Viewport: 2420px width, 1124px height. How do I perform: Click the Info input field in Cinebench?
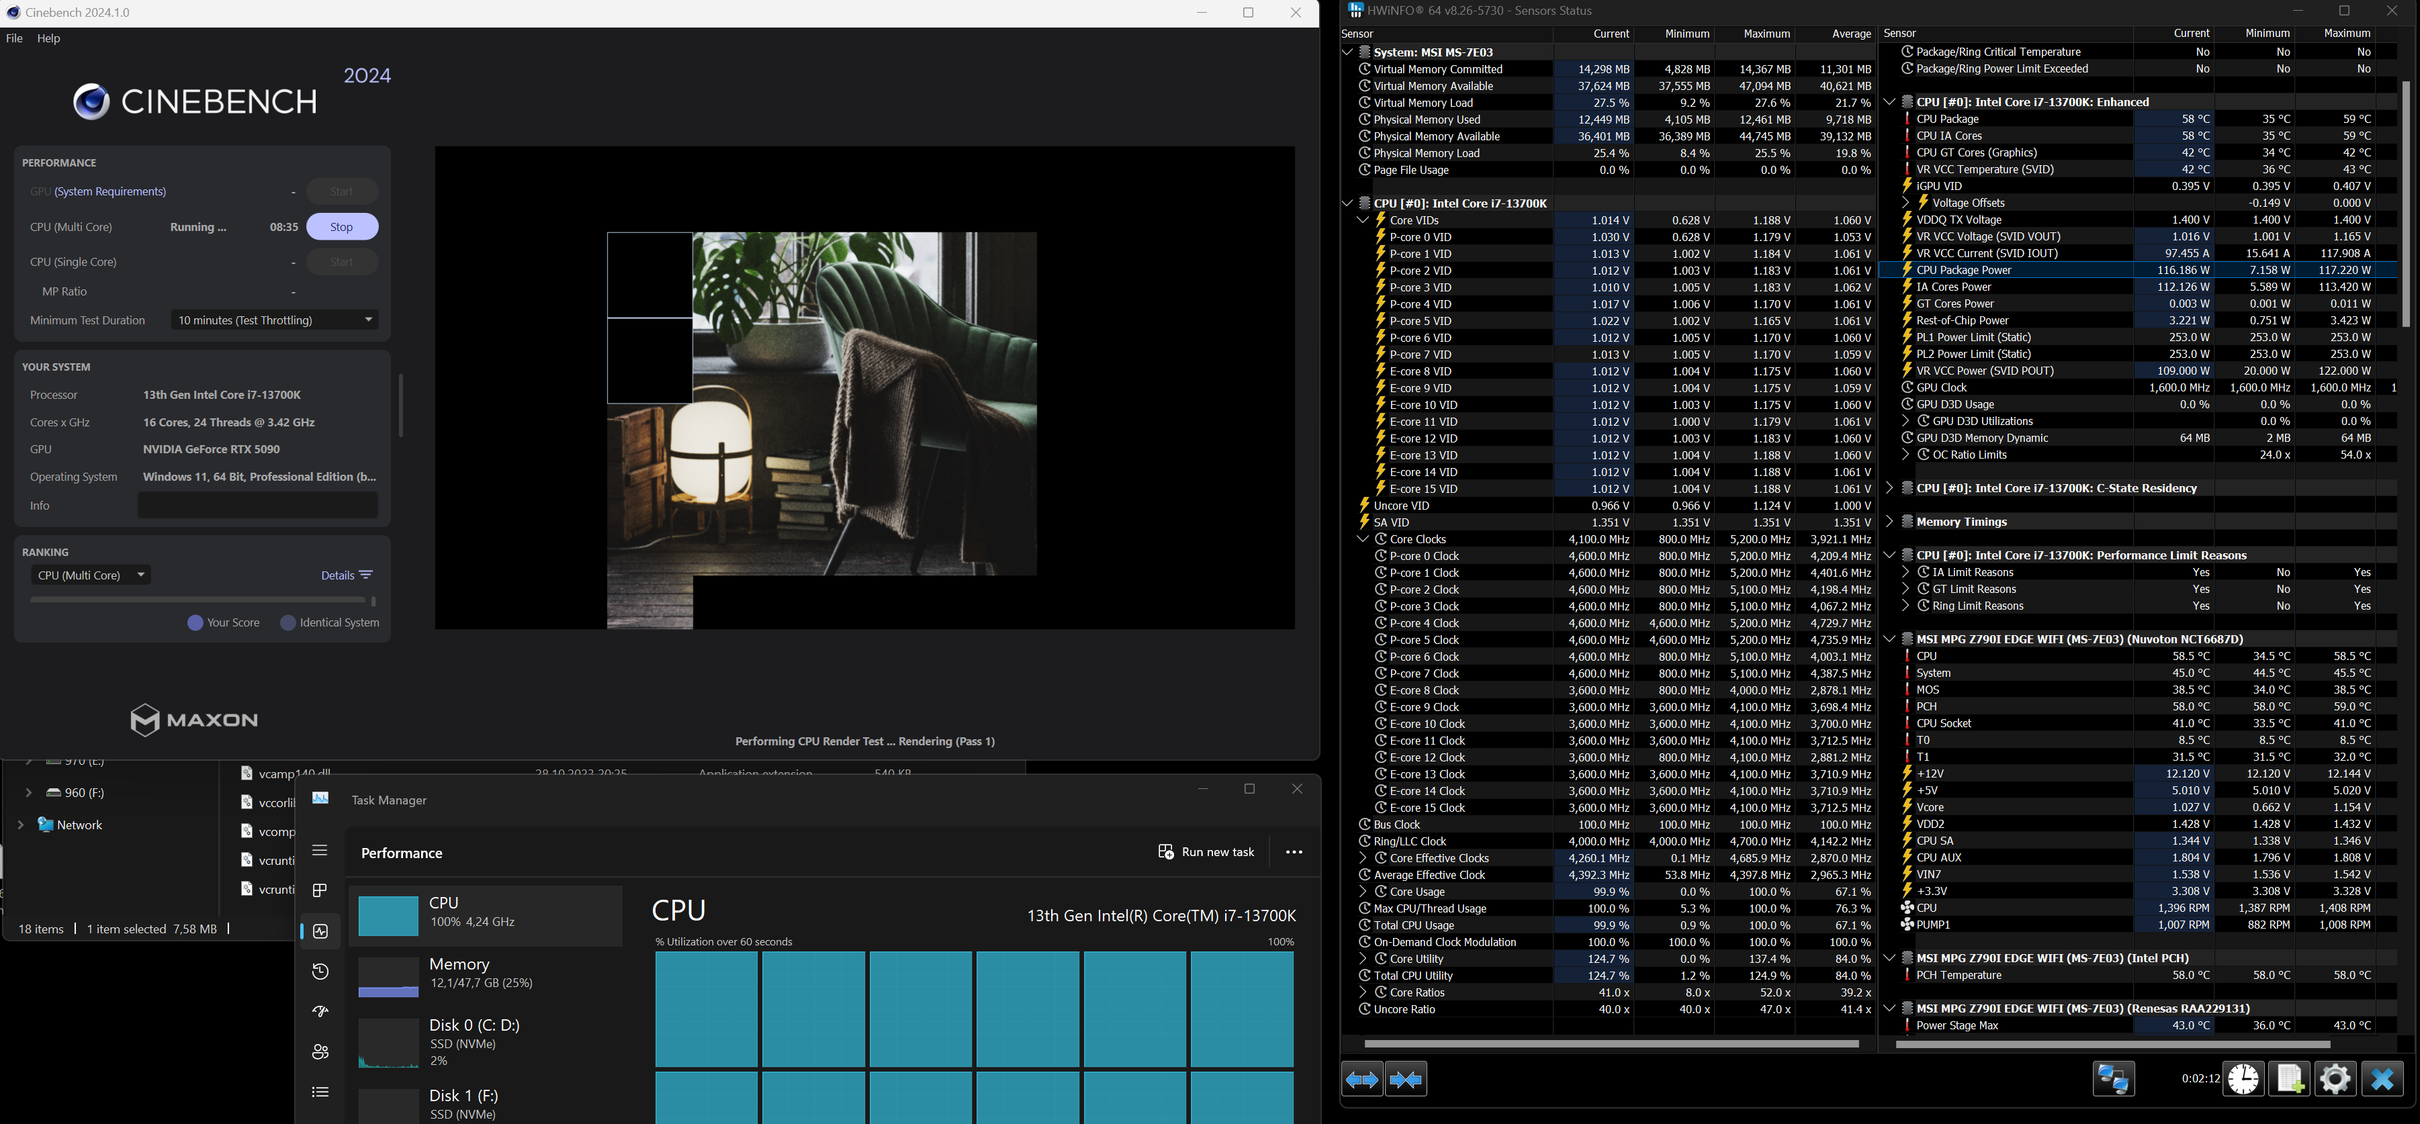point(257,505)
